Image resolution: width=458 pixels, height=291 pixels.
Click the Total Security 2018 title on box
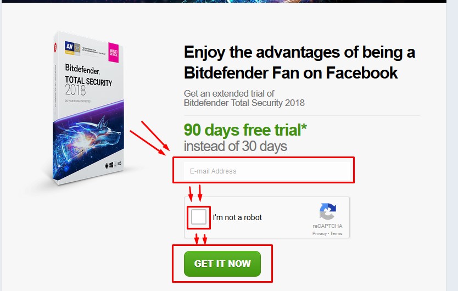tap(88, 85)
